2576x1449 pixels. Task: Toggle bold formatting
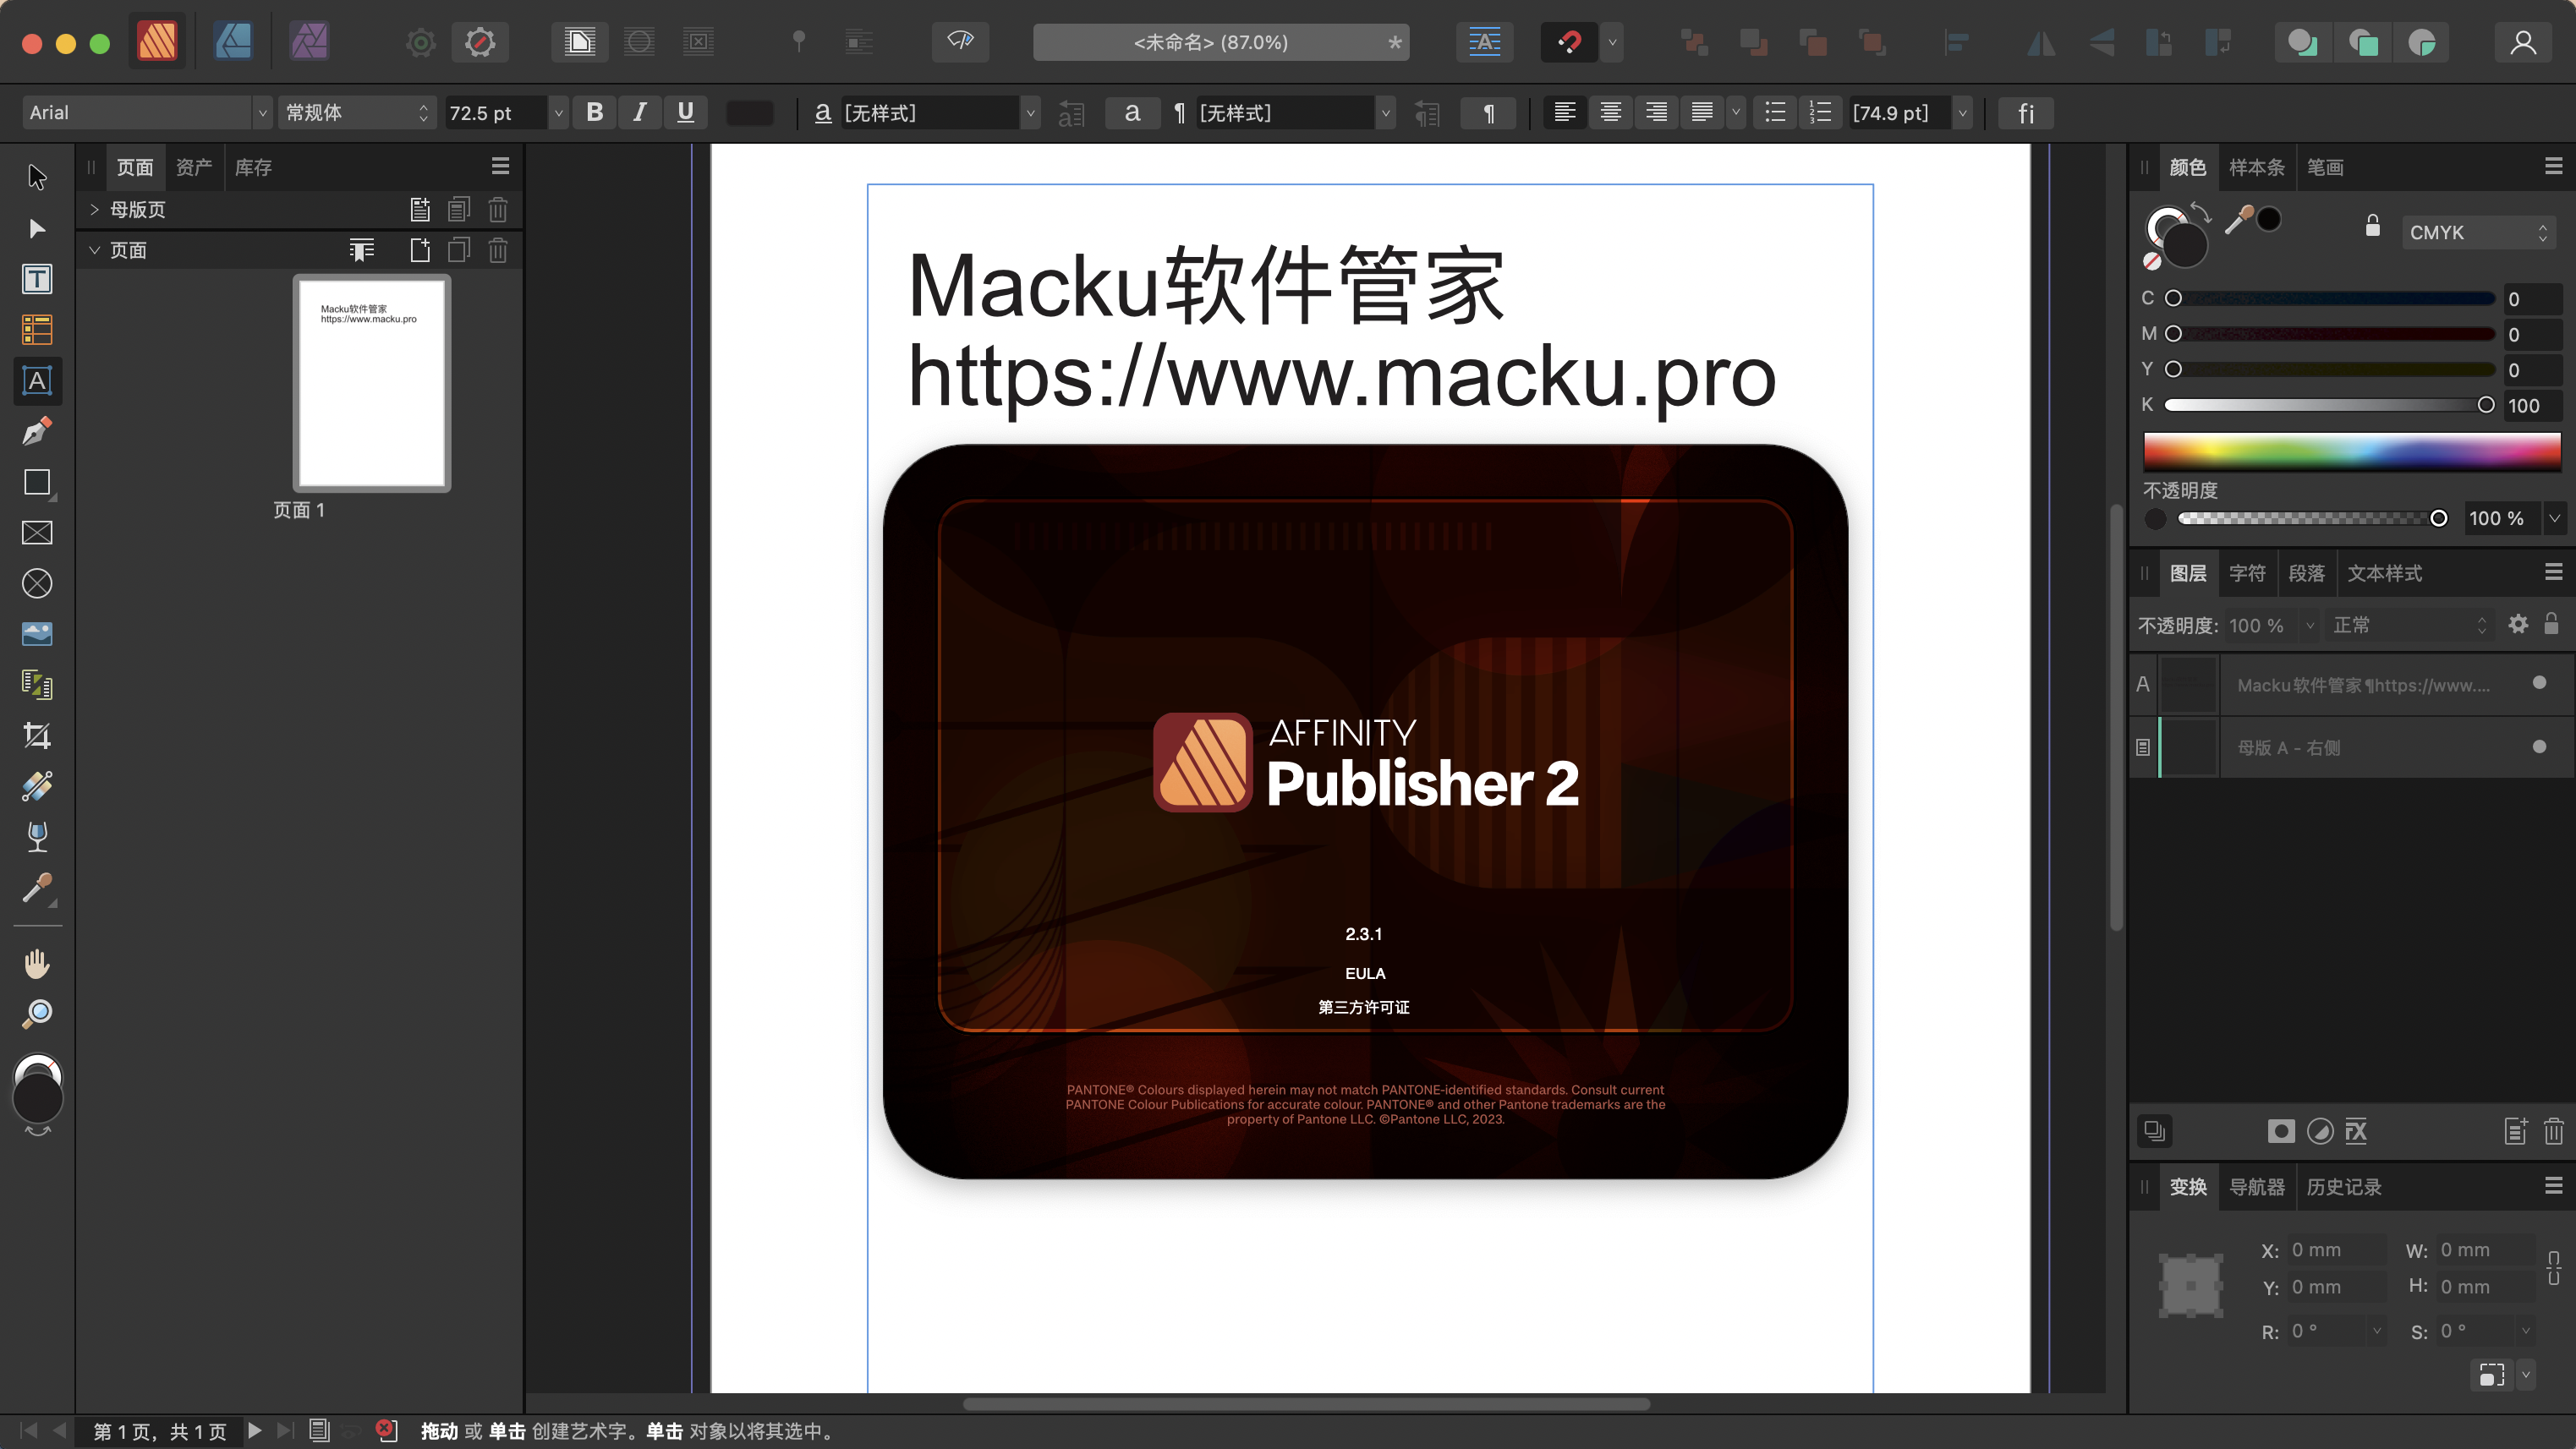(x=594, y=113)
